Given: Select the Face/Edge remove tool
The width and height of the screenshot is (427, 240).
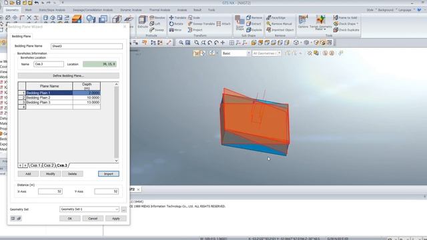Looking at the screenshot, I should click(276, 18).
